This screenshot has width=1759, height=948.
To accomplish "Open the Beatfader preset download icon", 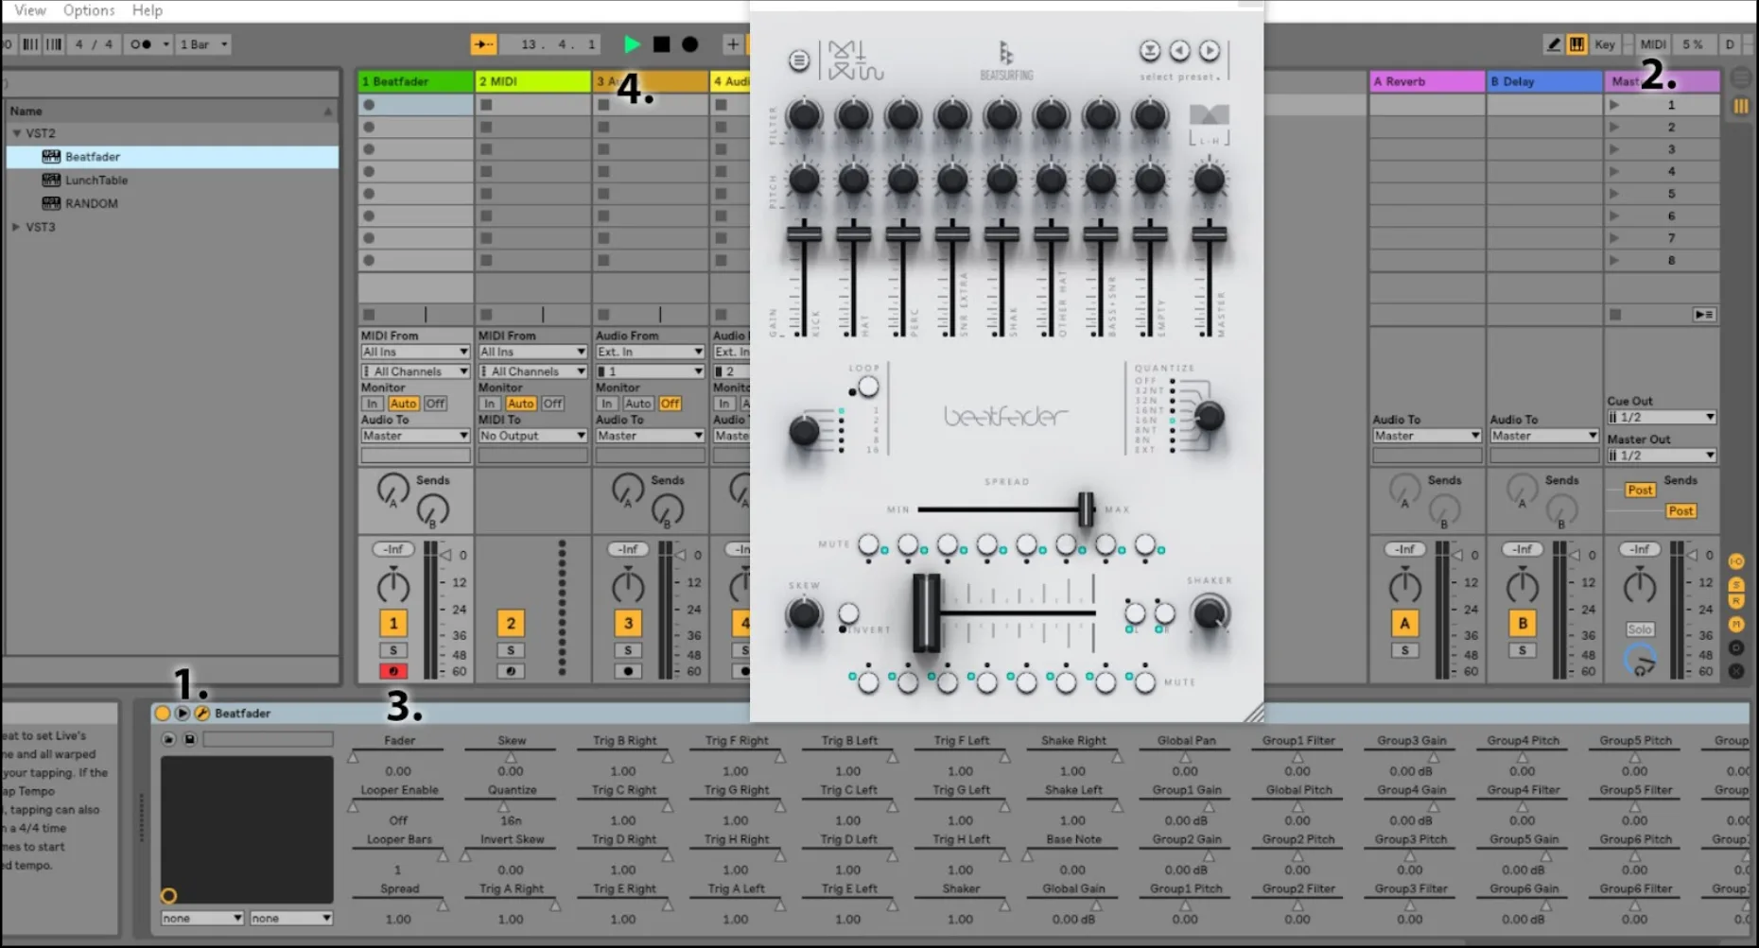I will click(x=1149, y=51).
